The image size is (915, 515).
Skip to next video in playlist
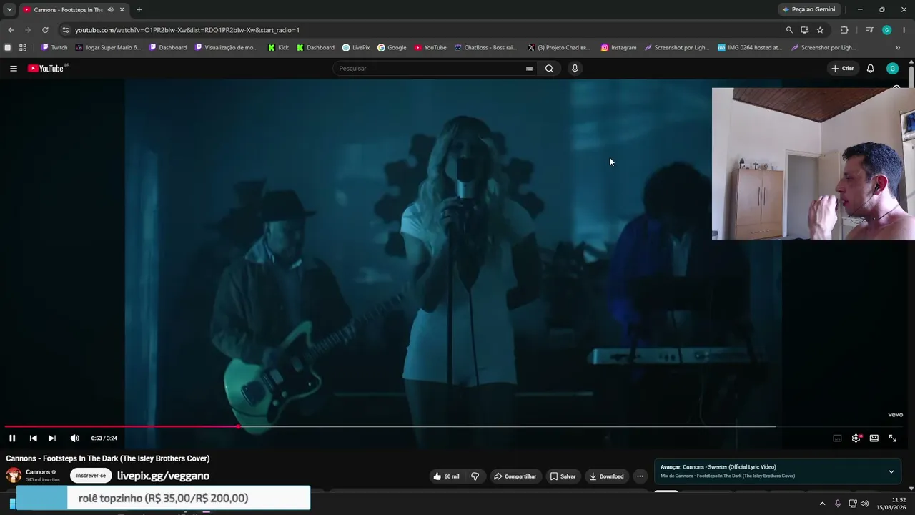click(x=51, y=438)
